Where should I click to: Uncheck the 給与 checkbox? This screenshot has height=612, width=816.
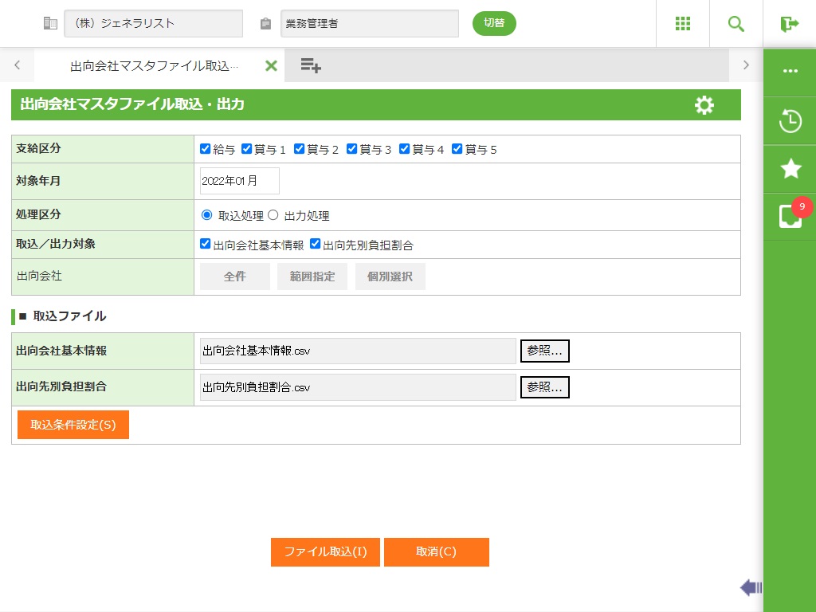(206, 149)
